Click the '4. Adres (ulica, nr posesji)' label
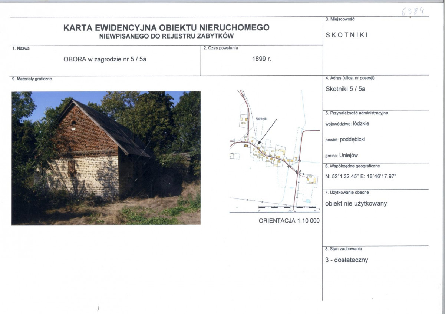This screenshot has height=314, width=445. (x=350, y=78)
